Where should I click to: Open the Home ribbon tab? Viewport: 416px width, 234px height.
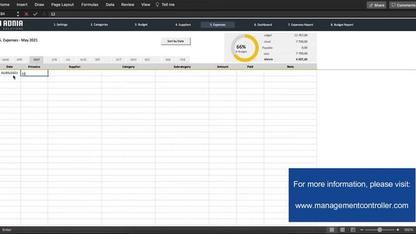pos(5,5)
